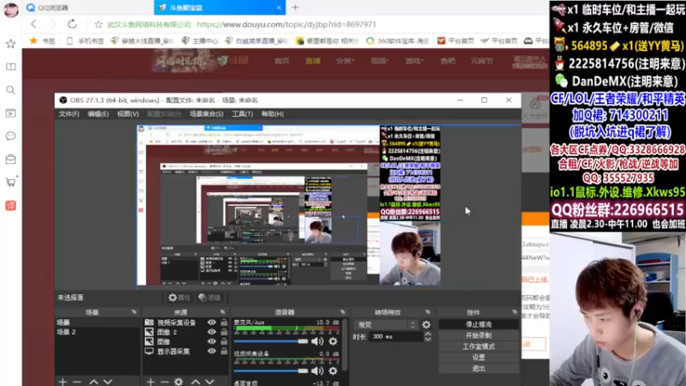This screenshot has width=686, height=386.
Task: Mute the 麦克风/Aux speaker icon
Action: tap(317, 341)
